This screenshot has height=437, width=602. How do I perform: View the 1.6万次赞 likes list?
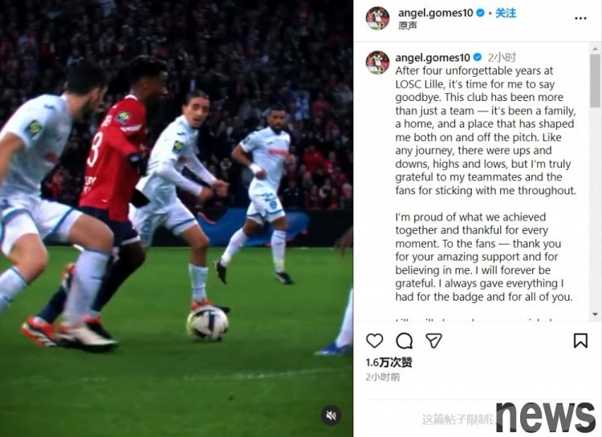click(389, 362)
